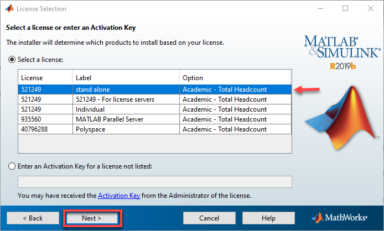Open installer Help

point(268,218)
